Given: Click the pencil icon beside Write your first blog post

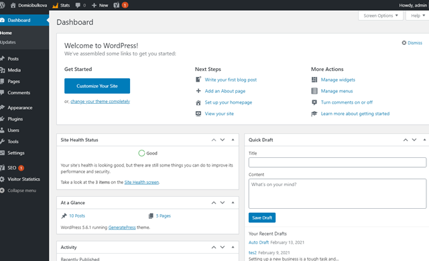Looking at the screenshot, I should [x=198, y=80].
